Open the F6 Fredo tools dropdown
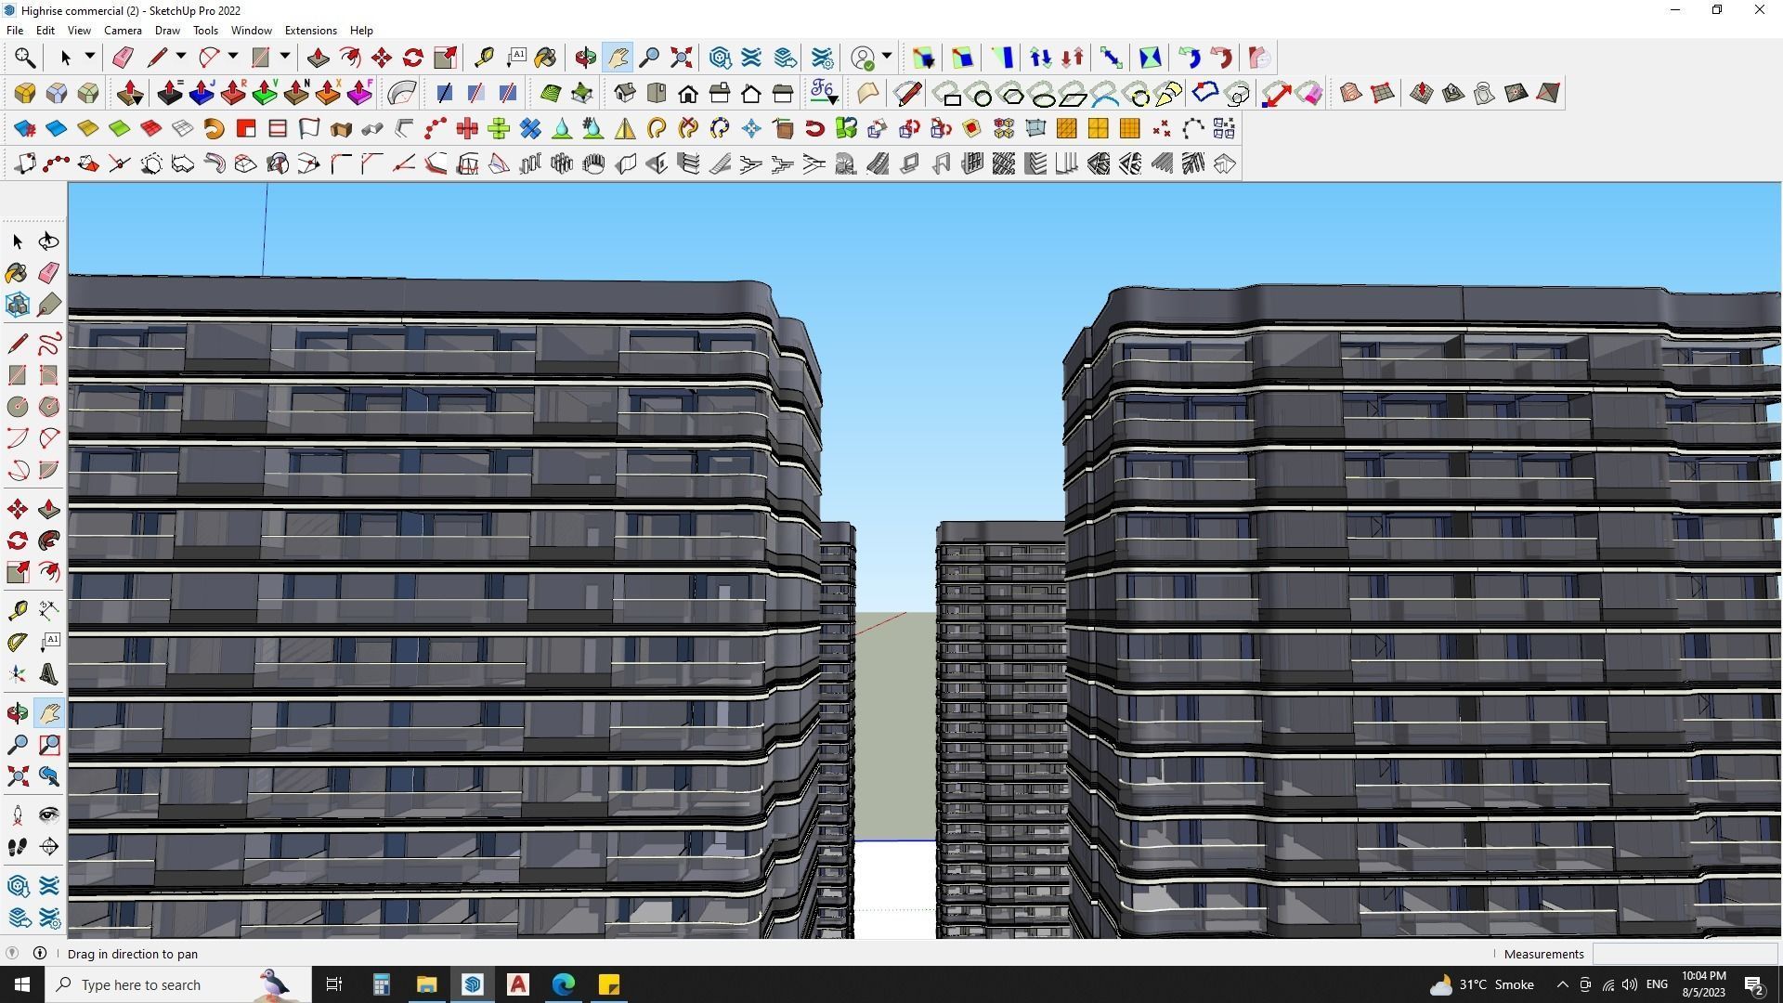Image resolution: width=1783 pixels, height=1003 pixels. pyautogui.click(x=824, y=93)
